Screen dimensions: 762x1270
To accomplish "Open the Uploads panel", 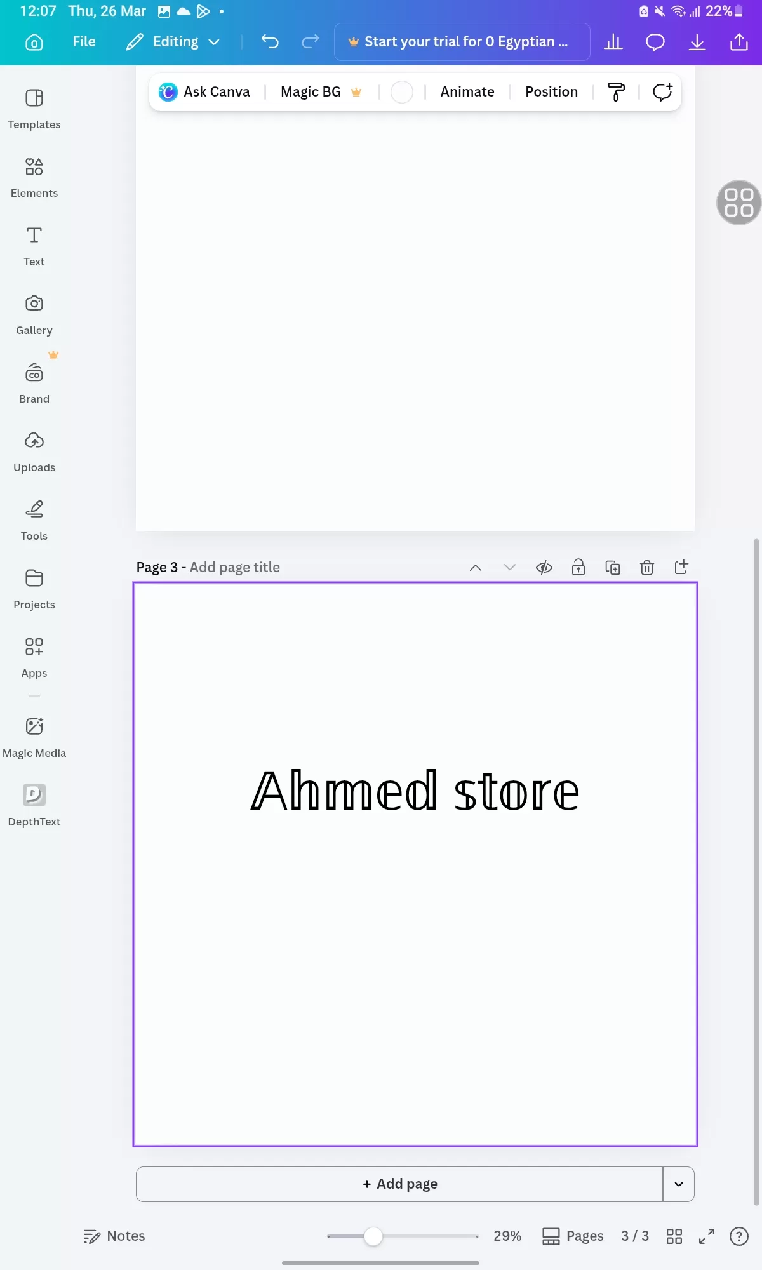I will [34, 452].
